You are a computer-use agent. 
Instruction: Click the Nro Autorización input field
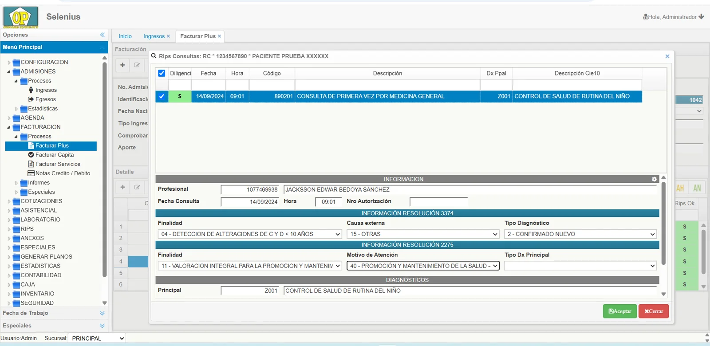[x=438, y=202]
